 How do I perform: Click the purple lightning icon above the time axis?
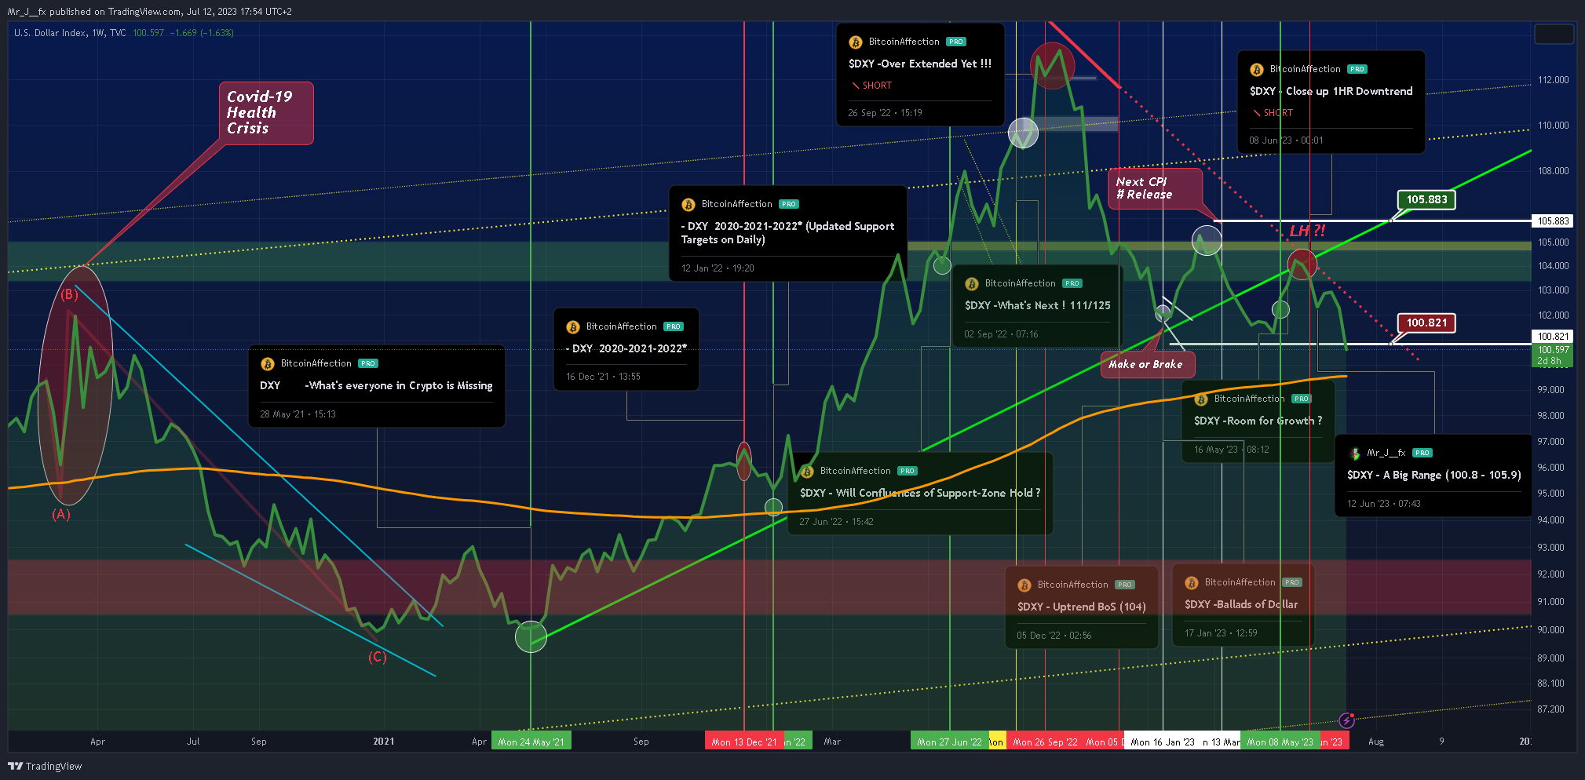pos(1346,720)
